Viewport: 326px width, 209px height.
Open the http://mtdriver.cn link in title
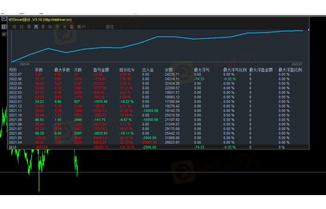click(57, 20)
